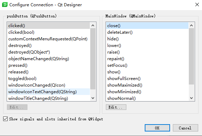Select the destroyed() signal

[49, 46]
